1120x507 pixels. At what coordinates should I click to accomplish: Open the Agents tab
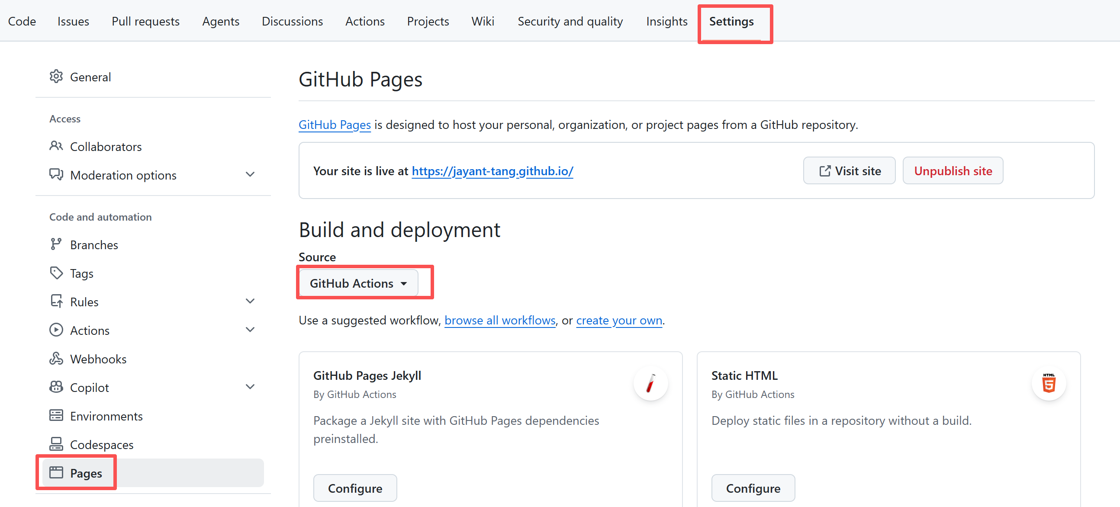point(221,21)
